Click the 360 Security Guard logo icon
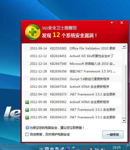Viewport: 130px width, 150px height. tap(32, 32)
